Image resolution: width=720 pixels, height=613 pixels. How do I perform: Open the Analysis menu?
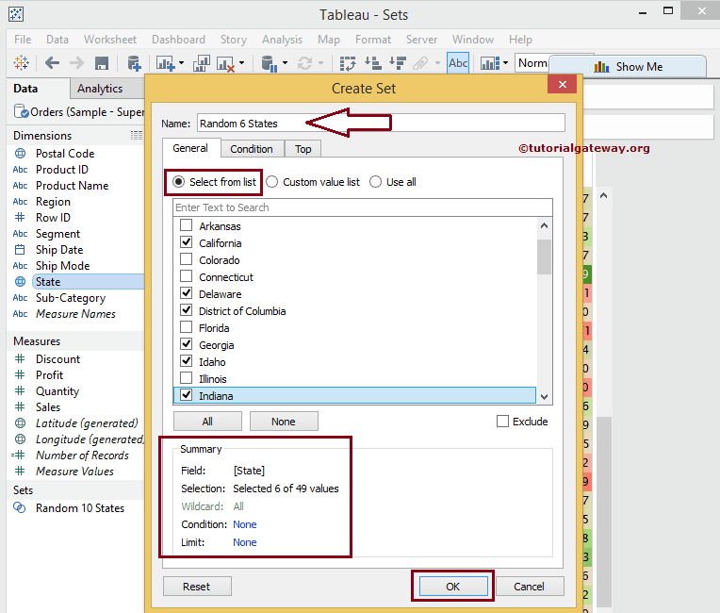[283, 40]
